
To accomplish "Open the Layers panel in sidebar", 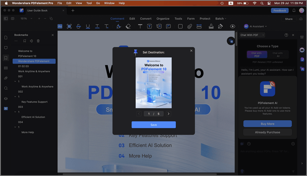I will pyautogui.click(x=6, y=98).
